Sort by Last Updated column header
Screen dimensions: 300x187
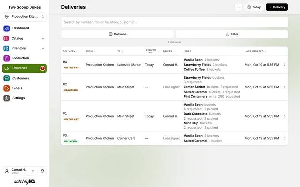click(255, 51)
